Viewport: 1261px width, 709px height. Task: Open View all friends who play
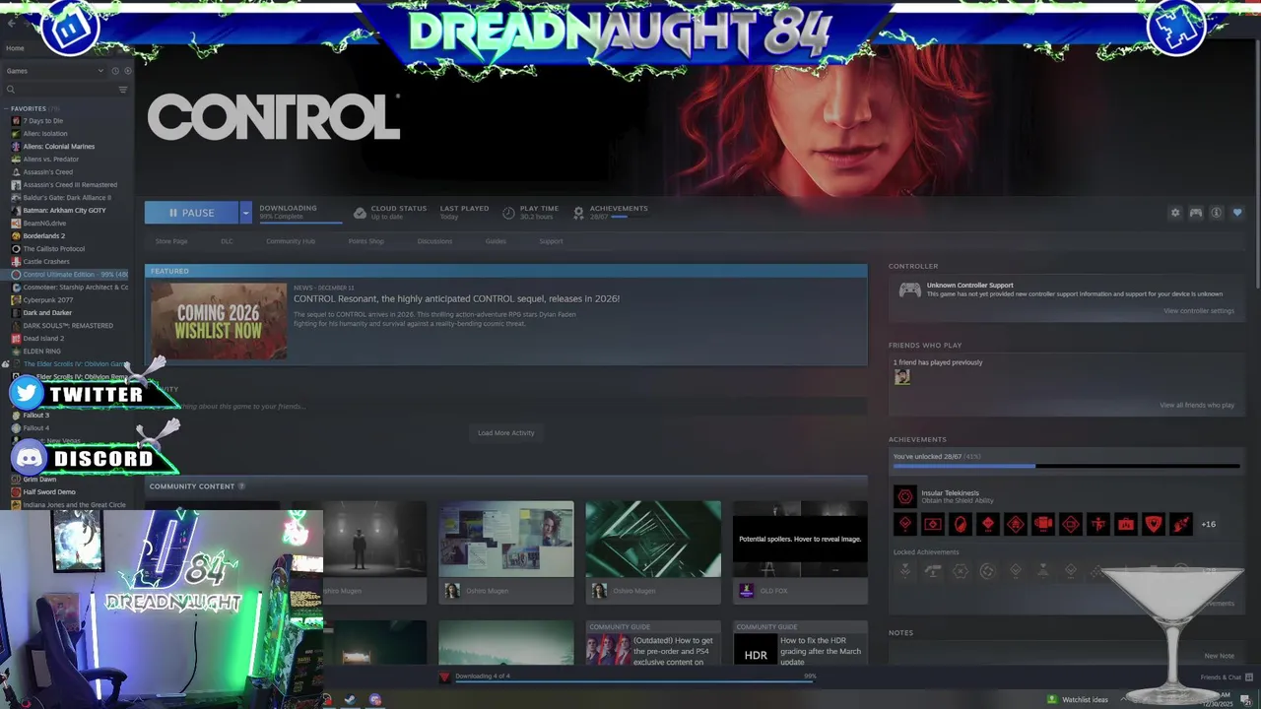tap(1196, 405)
